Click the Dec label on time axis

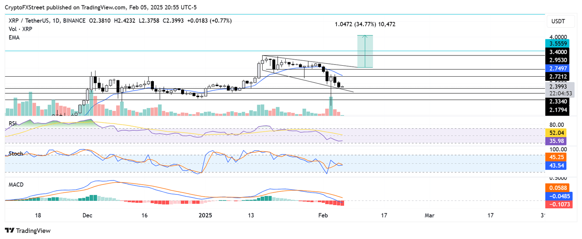88,215
